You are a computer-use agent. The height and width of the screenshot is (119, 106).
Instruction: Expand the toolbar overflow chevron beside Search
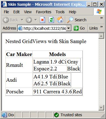pos(102,18)
